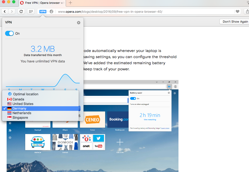Reload the current page
This screenshot has height=172, width=249.
point(21,11)
